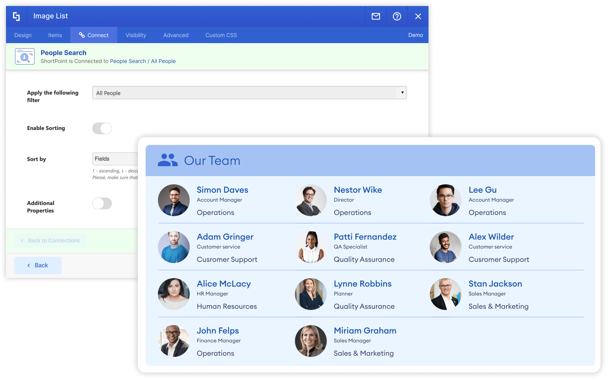Click Simon Daves profile photo
This screenshot has height=380, width=608.
[x=174, y=200]
